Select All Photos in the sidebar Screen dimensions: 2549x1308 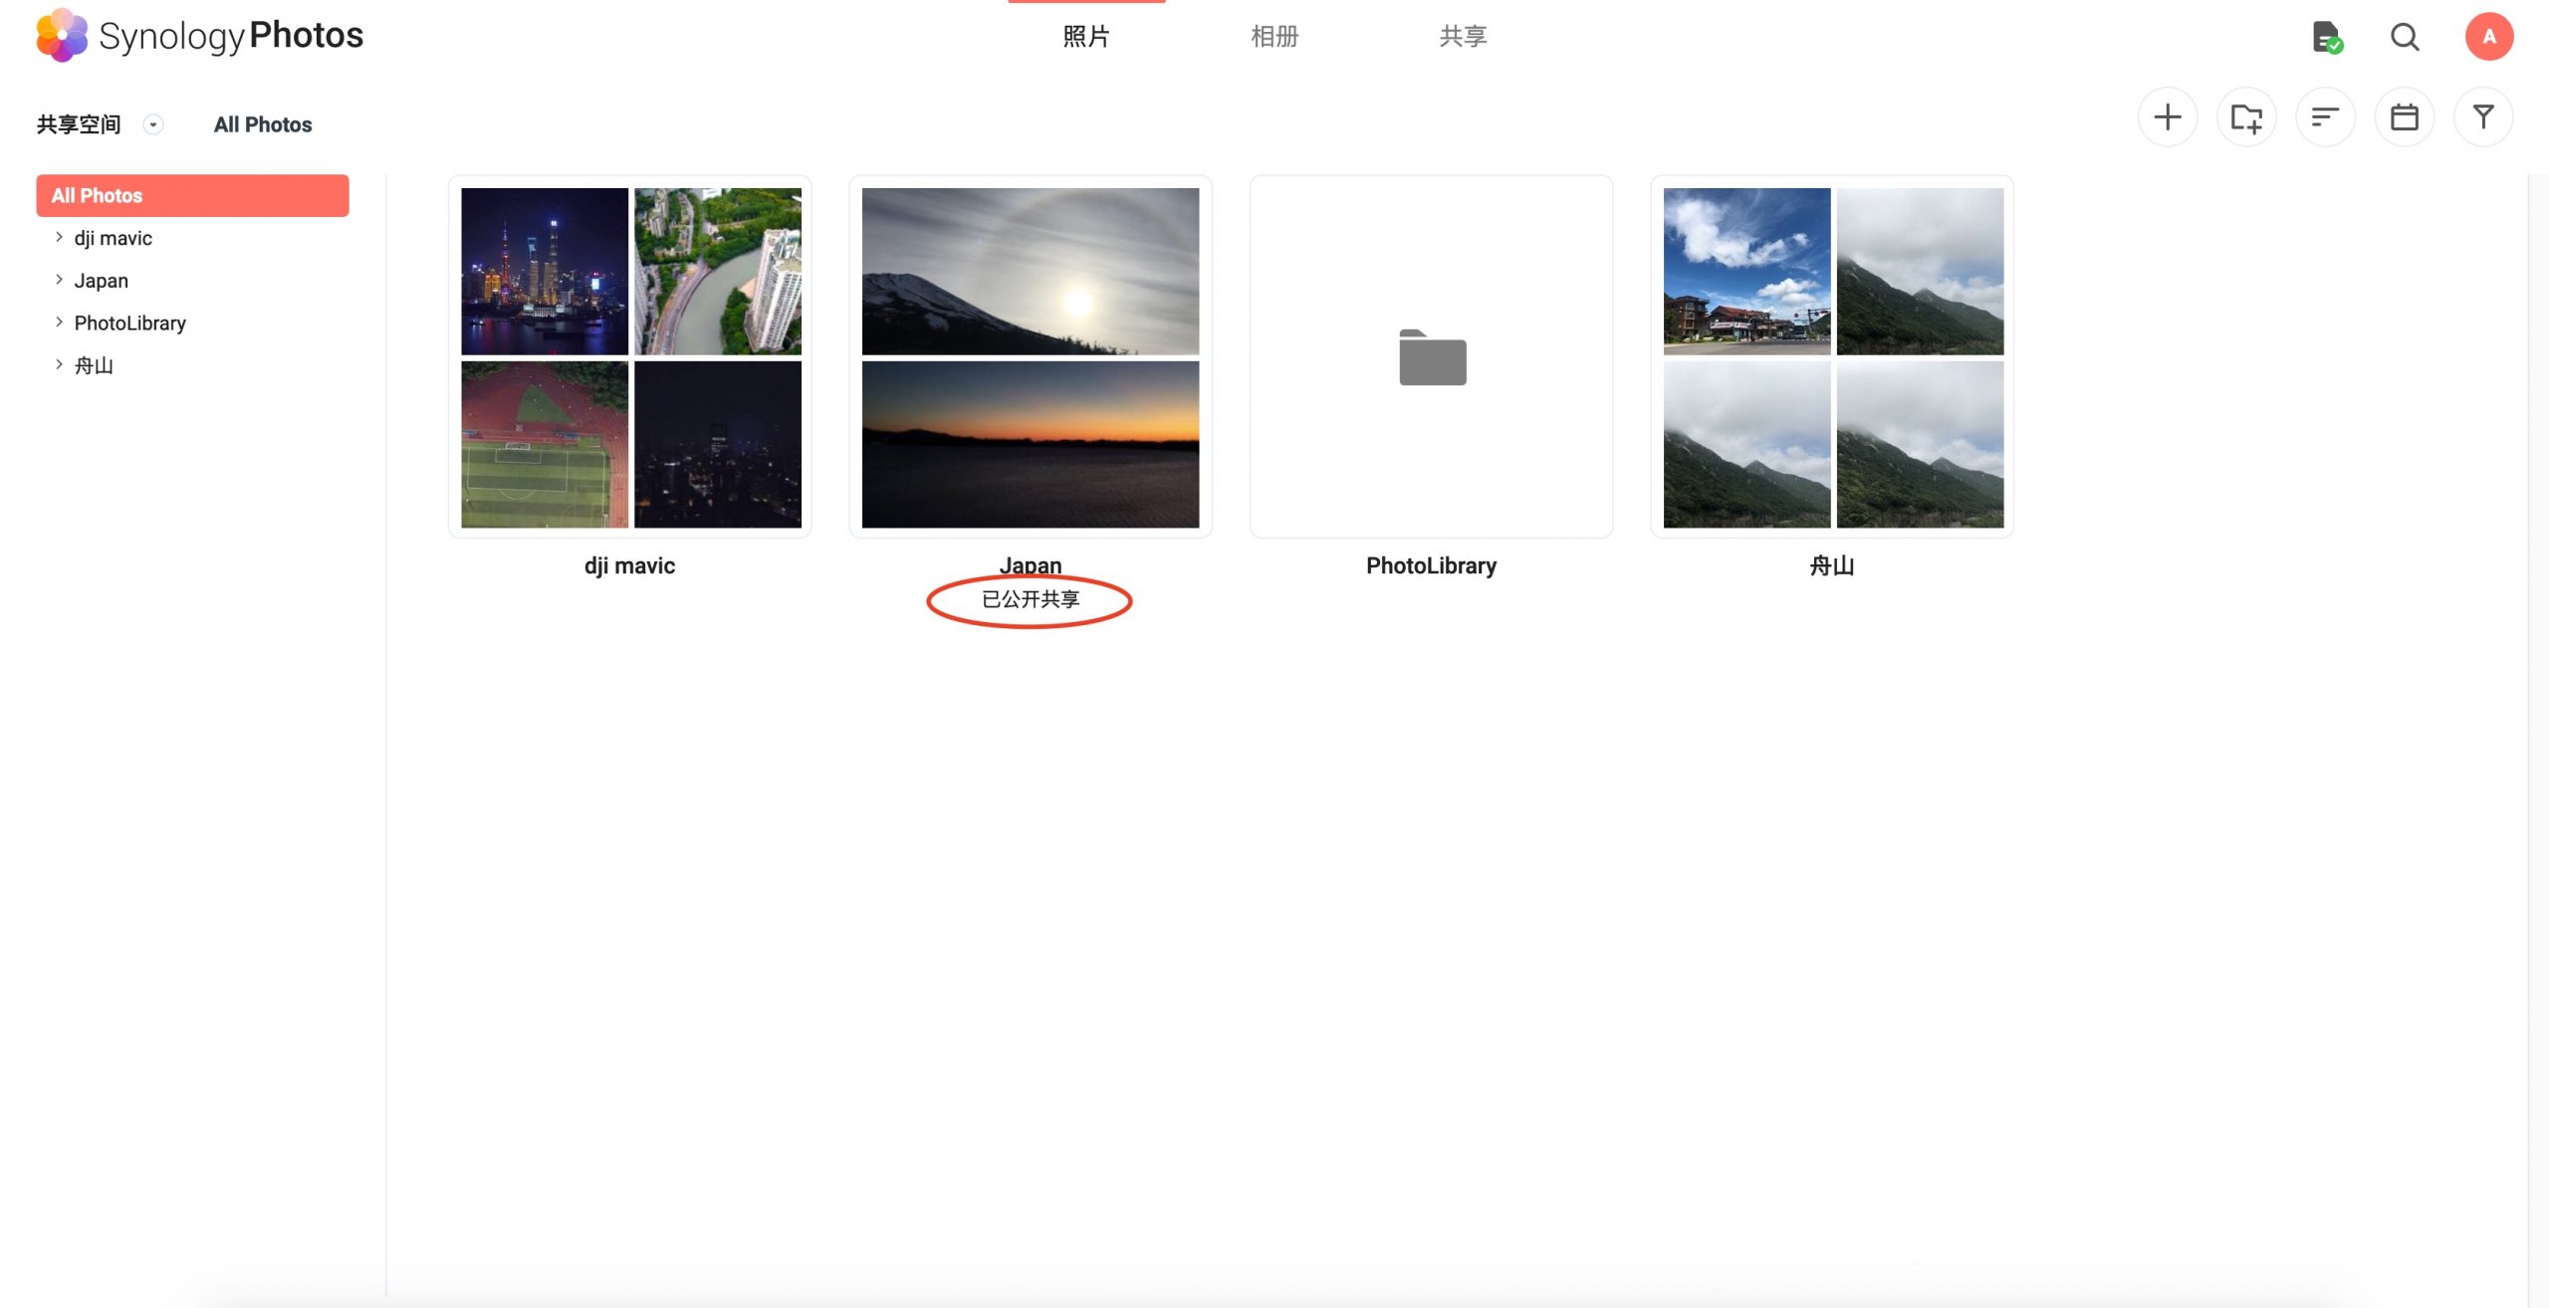[192, 195]
